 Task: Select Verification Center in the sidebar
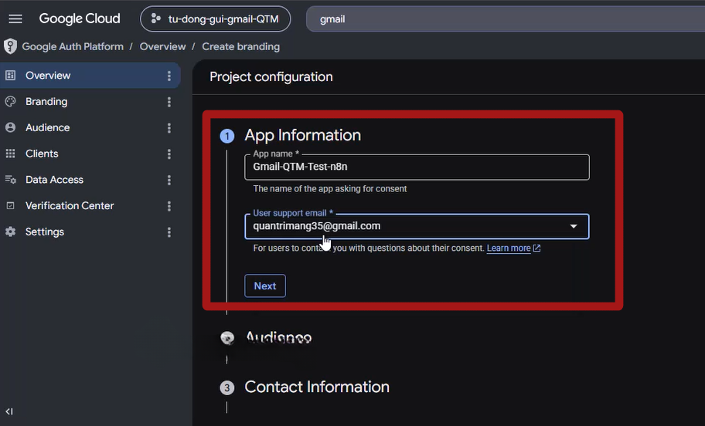90,205
